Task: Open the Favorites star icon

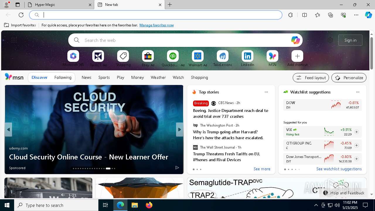Action: (318, 15)
